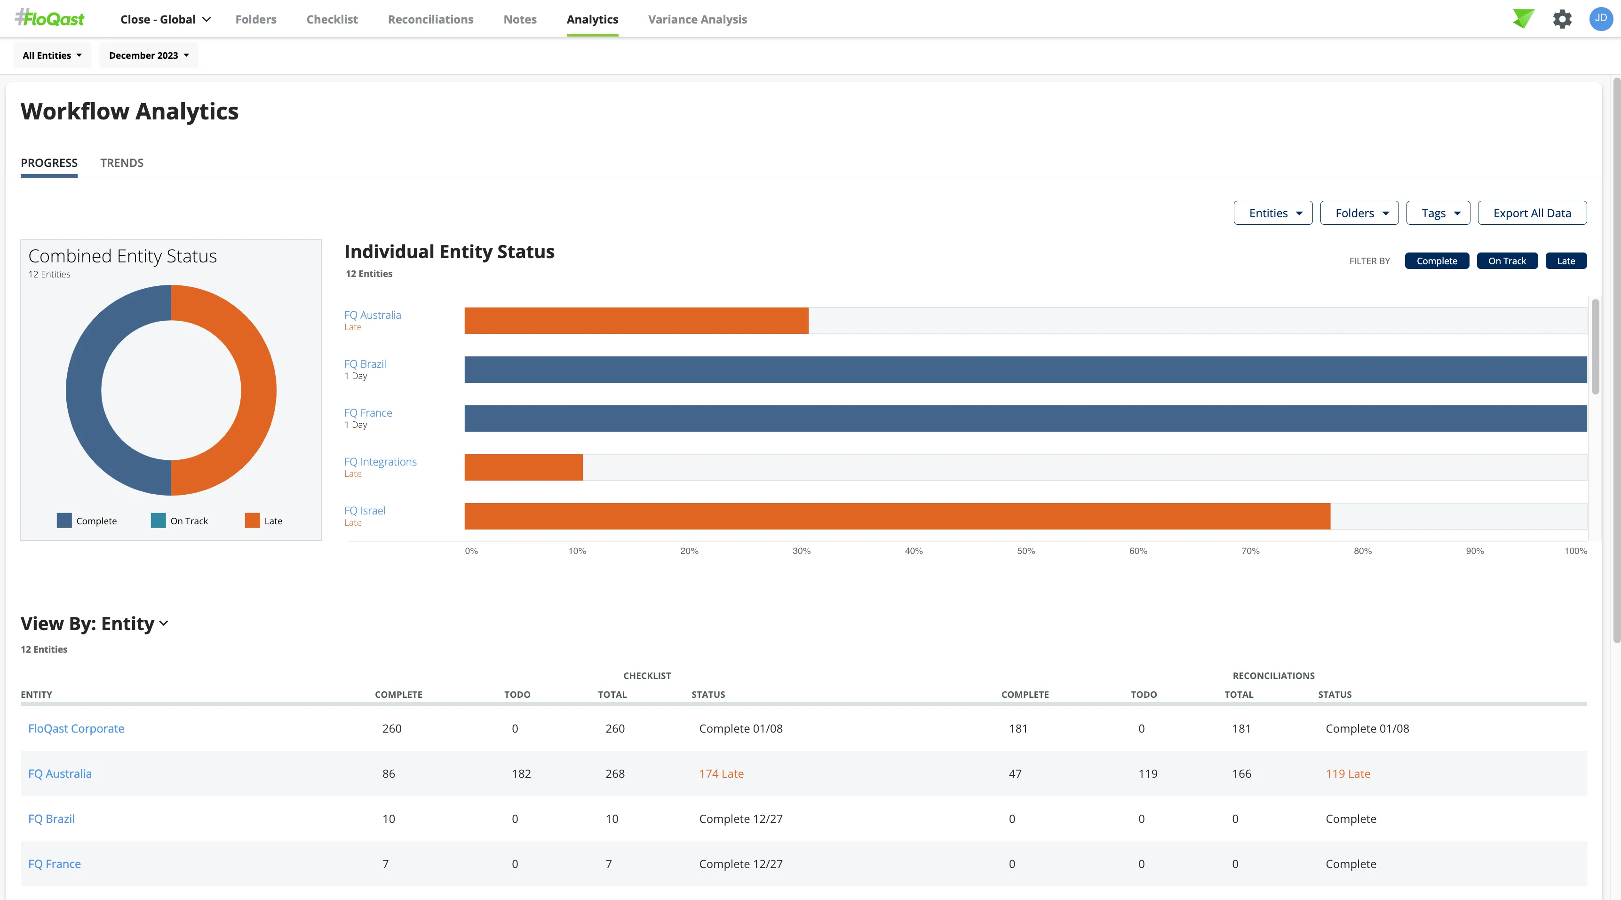
Task: Click the FQ France progress bar
Action: tap(1025, 418)
